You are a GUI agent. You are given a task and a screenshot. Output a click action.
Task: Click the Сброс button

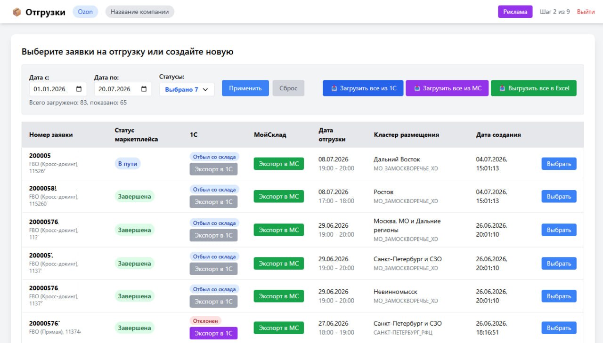[x=288, y=88]
